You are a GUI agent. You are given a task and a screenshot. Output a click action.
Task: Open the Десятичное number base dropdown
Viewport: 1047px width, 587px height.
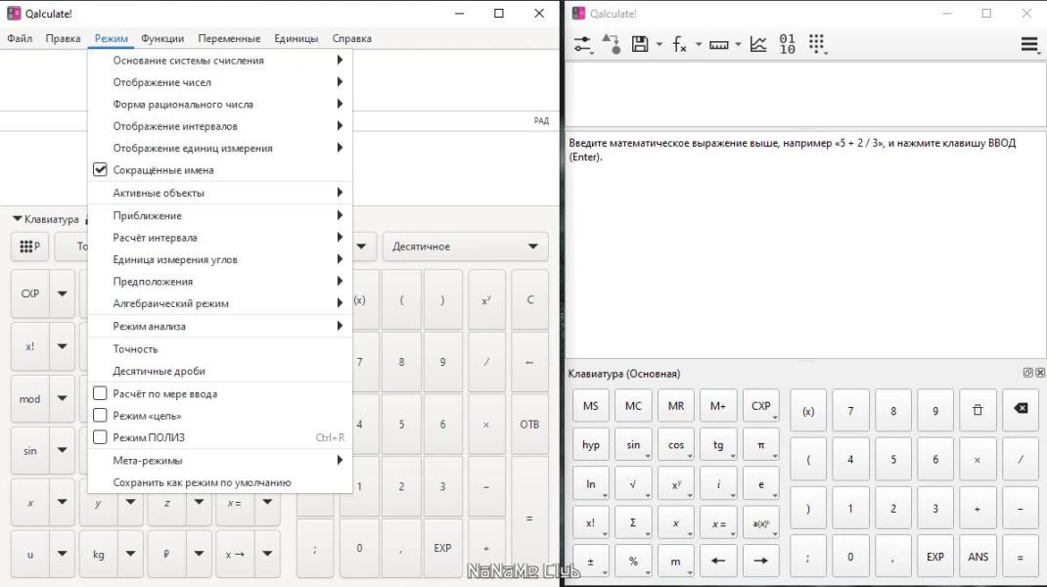click(466, 247)
